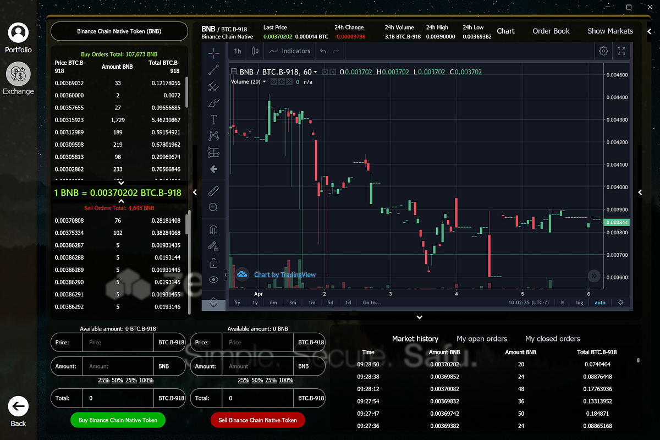Select the XABCD pattern tool
The image size is (660, 440).
(214, 136)
